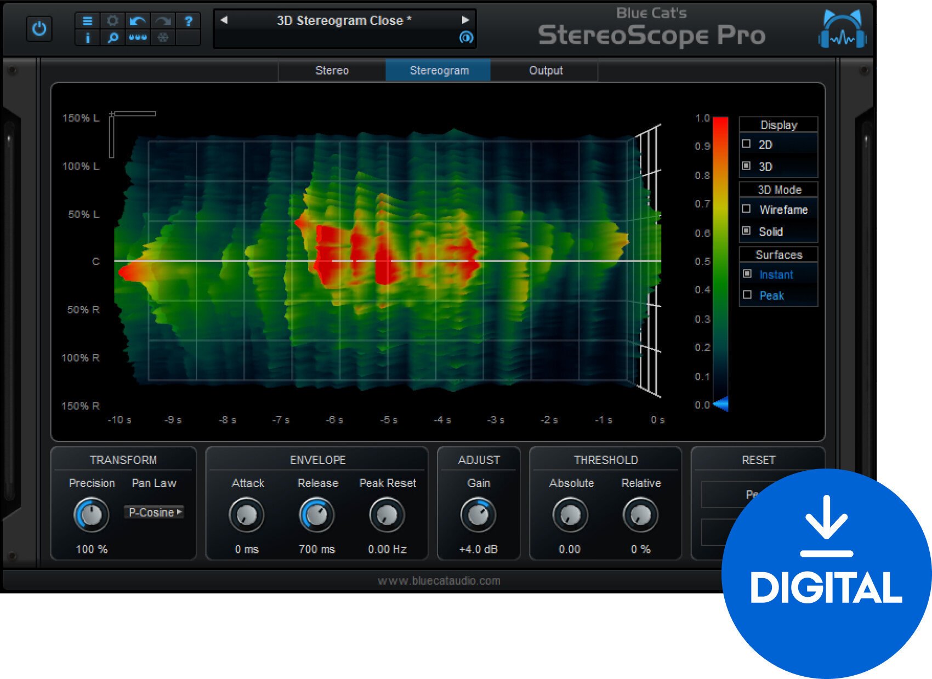This screenshot has width=932, height=679.
Task: Select the 3D Stereogram Close preset name field
Action: point(344,20)
